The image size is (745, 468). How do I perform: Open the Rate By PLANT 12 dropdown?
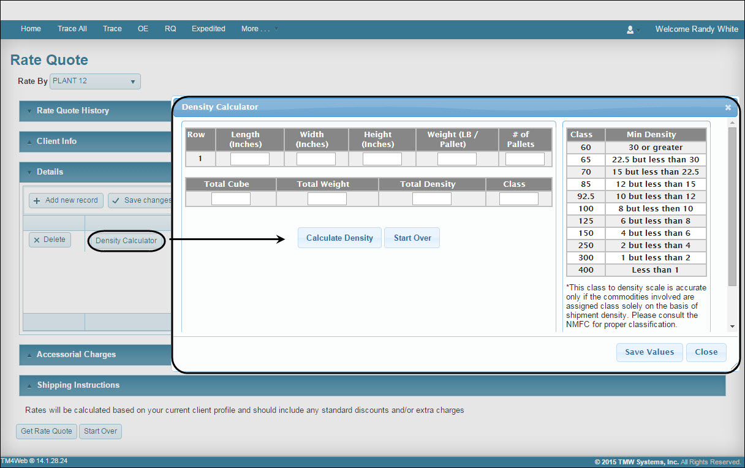click(x=95, y=81)
